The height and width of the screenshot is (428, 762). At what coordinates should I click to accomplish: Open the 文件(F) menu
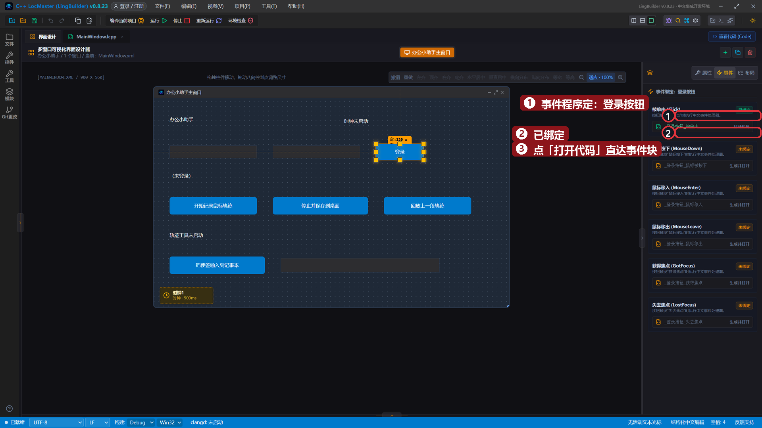162,6
